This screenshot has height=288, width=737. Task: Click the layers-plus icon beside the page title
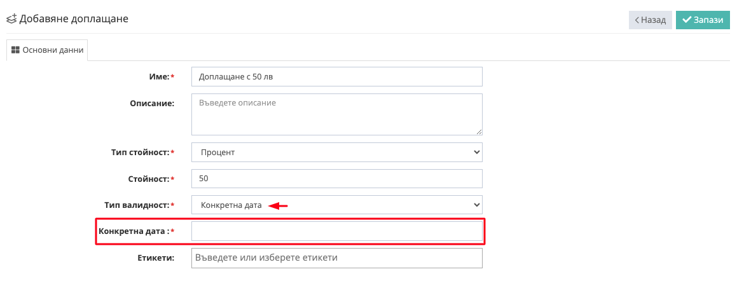point(11,19)
